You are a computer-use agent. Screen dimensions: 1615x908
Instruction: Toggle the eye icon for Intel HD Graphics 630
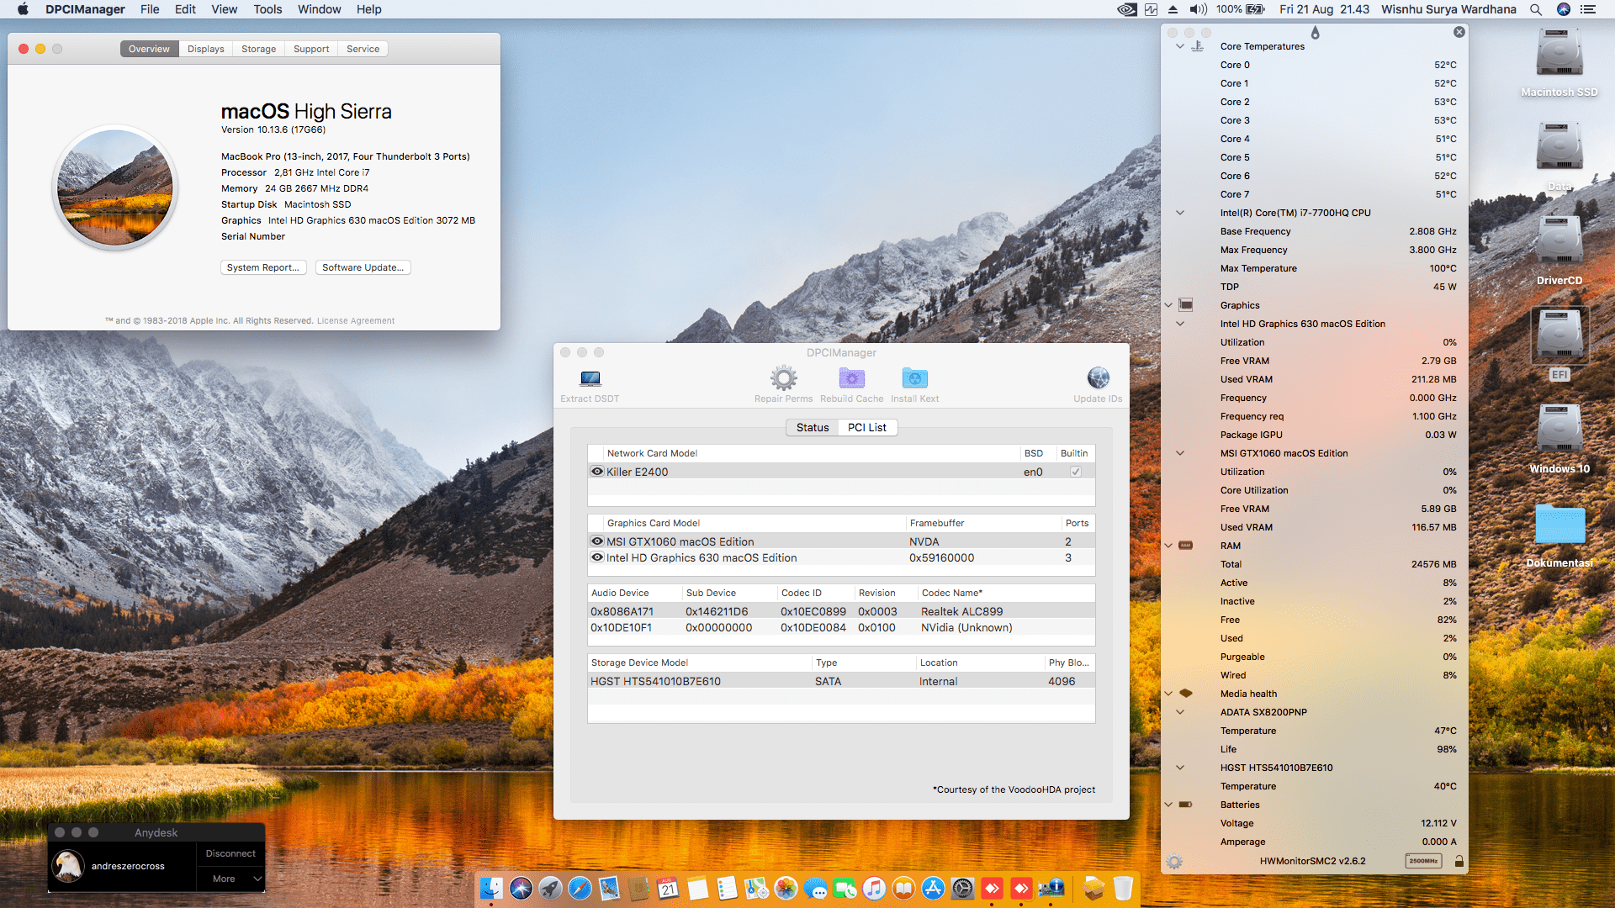596,557
